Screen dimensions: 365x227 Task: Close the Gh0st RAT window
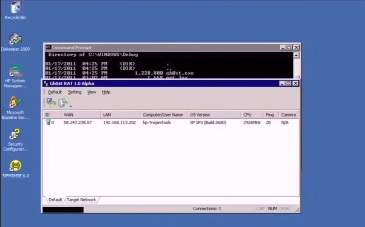pos(295,83)
